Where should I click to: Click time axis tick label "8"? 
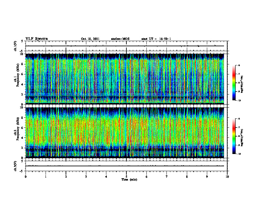[187, 177]
